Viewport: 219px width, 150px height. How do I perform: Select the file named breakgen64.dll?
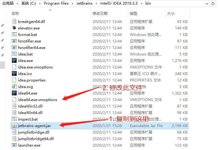[x=31, y=22]
